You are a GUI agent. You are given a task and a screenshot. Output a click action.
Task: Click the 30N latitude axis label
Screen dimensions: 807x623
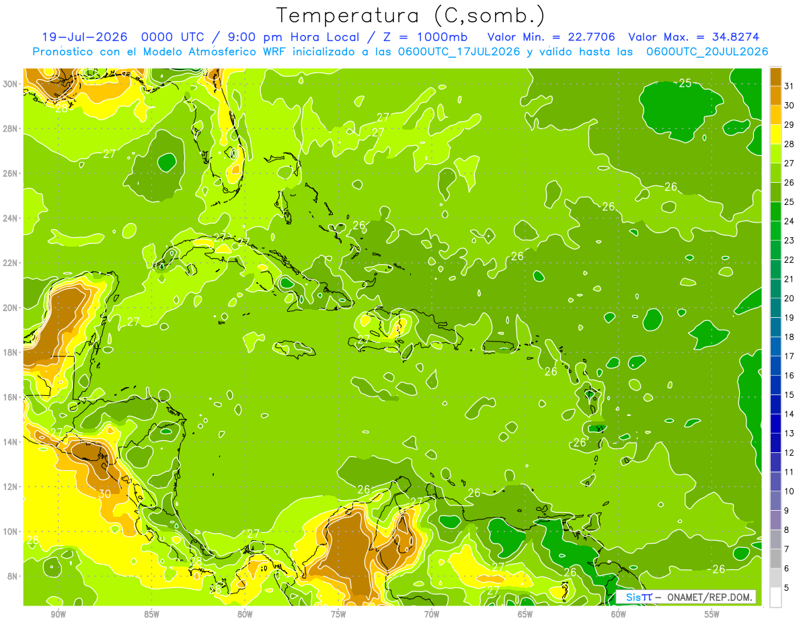(x=9, y=83)
